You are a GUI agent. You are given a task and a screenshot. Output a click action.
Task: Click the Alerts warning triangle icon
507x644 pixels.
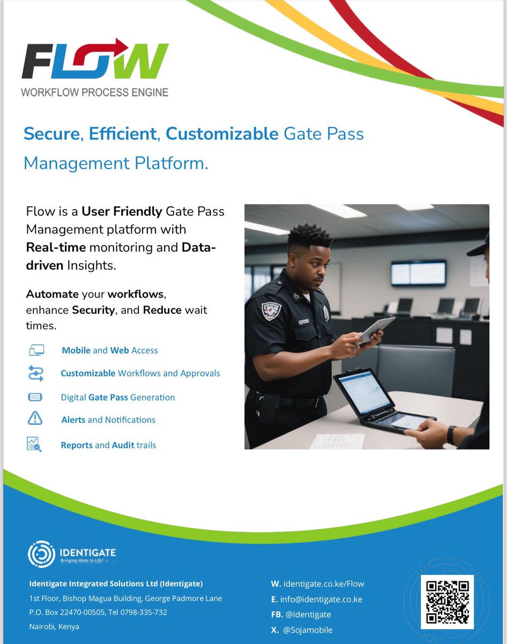pyautogui.click(x=35, y=419)
